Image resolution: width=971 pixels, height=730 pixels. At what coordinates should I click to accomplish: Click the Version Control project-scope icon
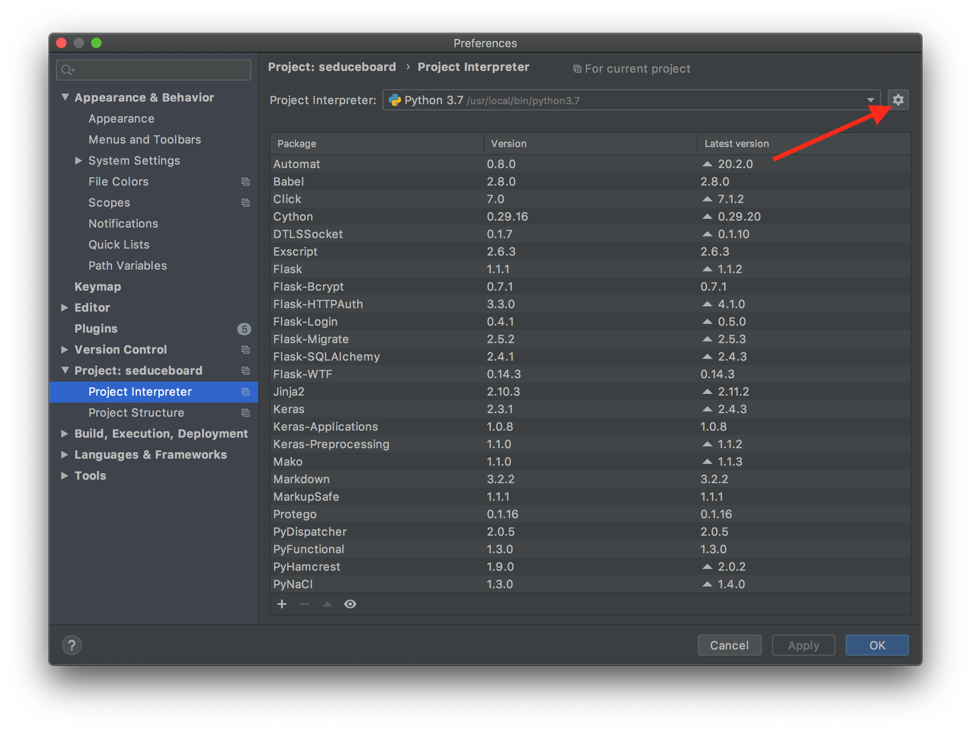(x=246, y=350)
